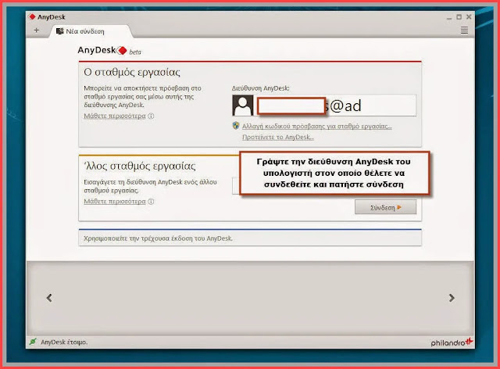Go to next item with right arrow
500x369 pixels.
coord(452,298)
